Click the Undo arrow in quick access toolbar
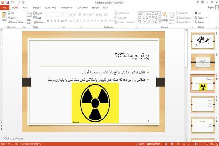The height and width of the screenshot is (146, 219). point(12,2)
